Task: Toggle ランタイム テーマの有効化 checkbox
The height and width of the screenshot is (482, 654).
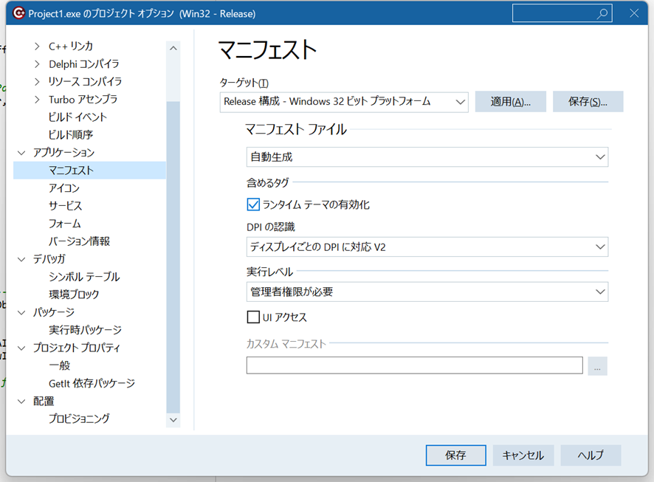Action: tap(253, 204)
